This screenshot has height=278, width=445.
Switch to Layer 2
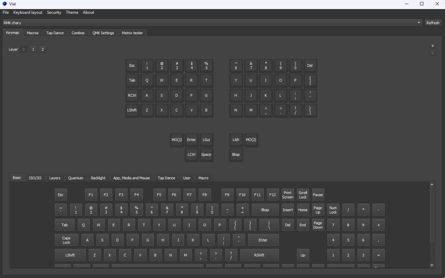click(42, 49)
